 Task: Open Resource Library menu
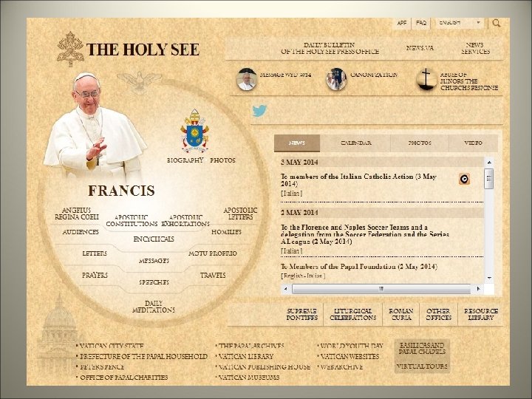point(481,315)
